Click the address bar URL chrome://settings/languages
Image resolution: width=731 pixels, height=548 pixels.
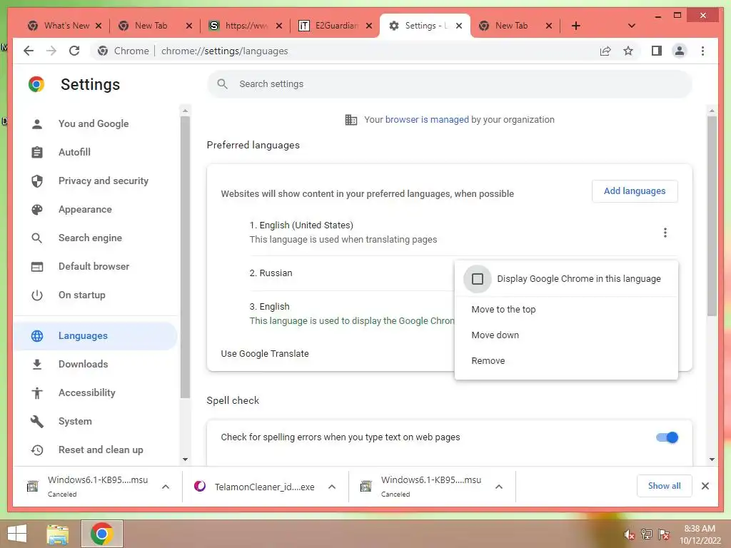(225, 51)
